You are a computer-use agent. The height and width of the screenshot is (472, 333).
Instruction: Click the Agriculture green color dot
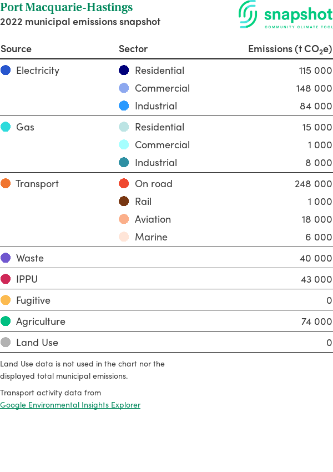pyautogui.click(x=6, y=322)
